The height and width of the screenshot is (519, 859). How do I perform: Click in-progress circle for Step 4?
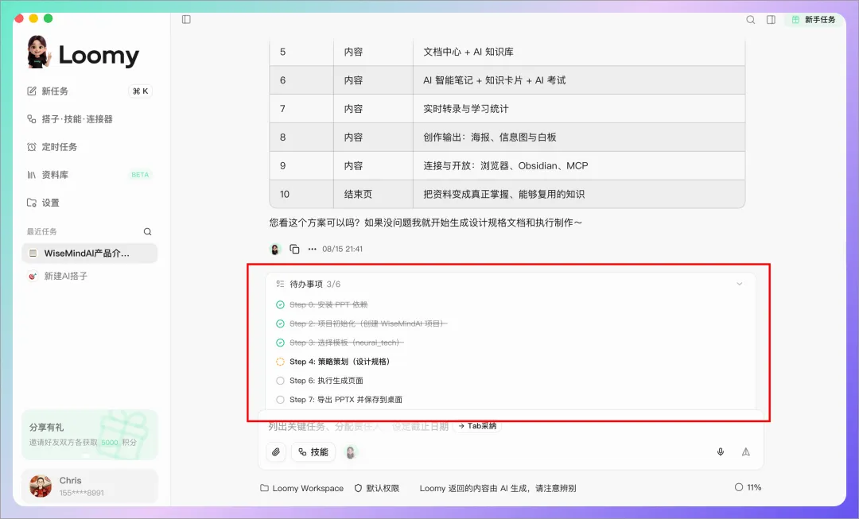tap(280, 362)
